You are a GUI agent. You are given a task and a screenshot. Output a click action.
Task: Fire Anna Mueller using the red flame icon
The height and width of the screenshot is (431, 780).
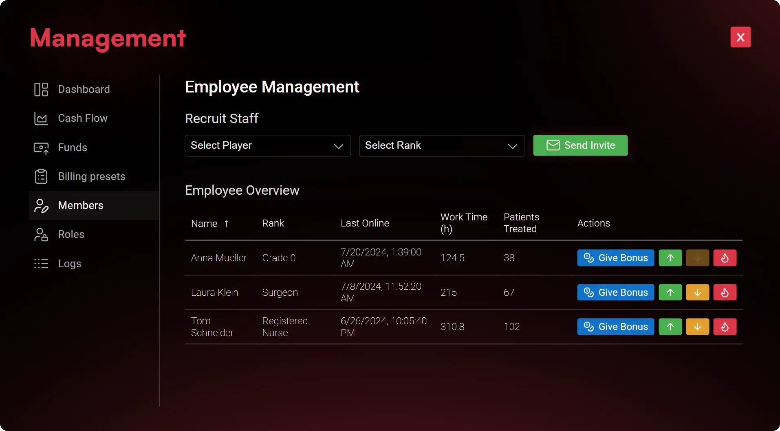725,257
